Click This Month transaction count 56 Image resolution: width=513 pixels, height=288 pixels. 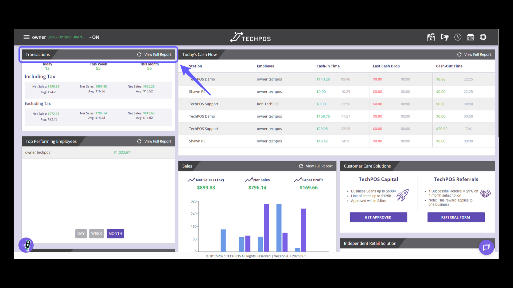pos(149,69)
